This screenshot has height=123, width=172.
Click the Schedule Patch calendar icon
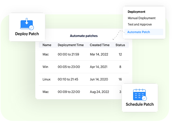[x=140, y=95]
